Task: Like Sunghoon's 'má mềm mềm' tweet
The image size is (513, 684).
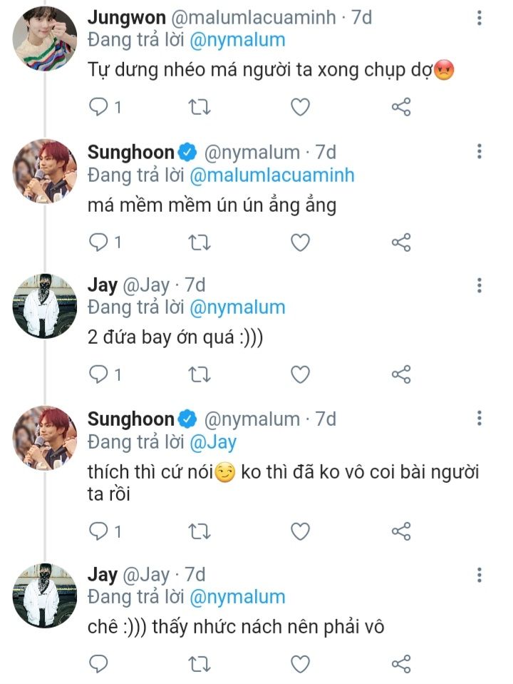Action: (301, 243)
